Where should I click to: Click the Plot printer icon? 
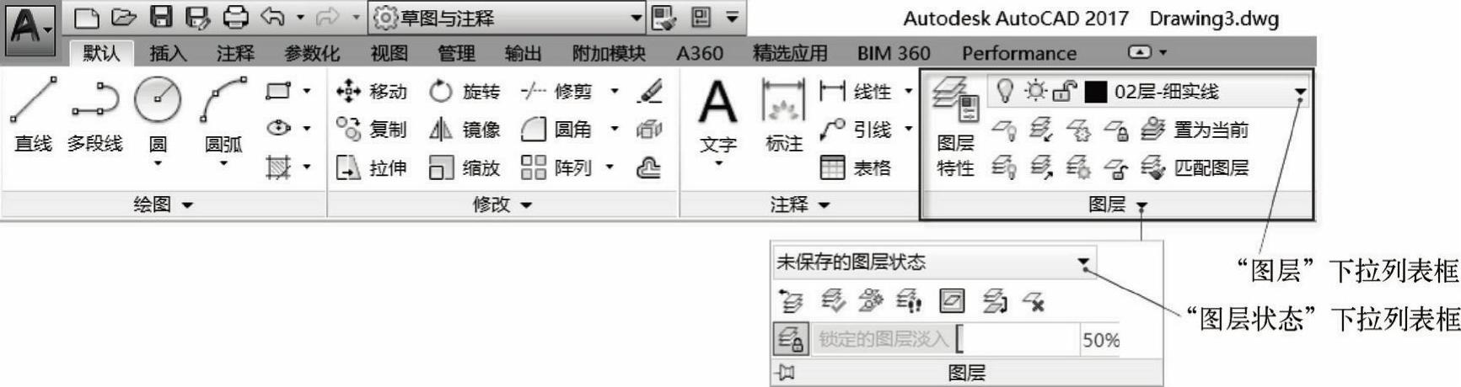pos(235,17)
